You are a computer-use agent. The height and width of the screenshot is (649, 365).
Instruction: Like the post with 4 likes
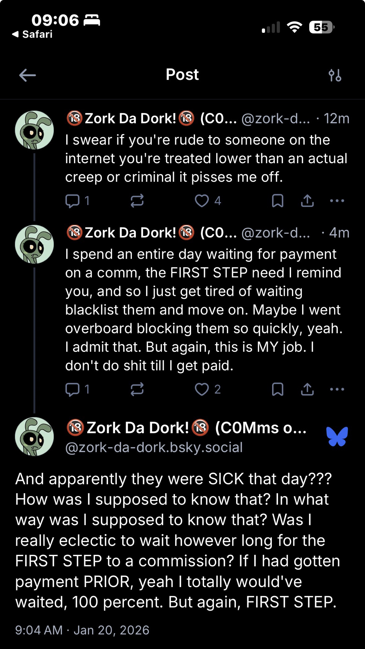(x=202, y=201)
